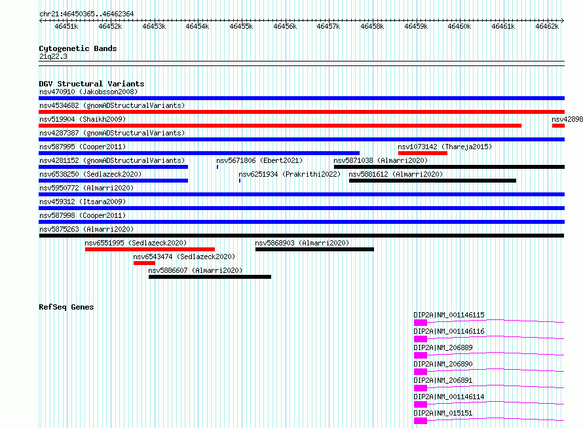Click the 46455k ruler position label
This screenshot has height=428, width=583.
click(x=241, y=26)
